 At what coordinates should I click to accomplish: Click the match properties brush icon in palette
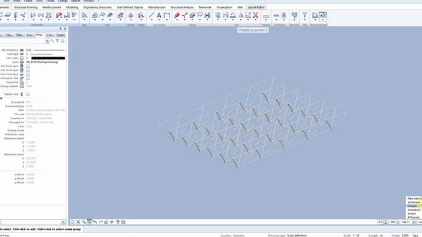tap(53, 41)
